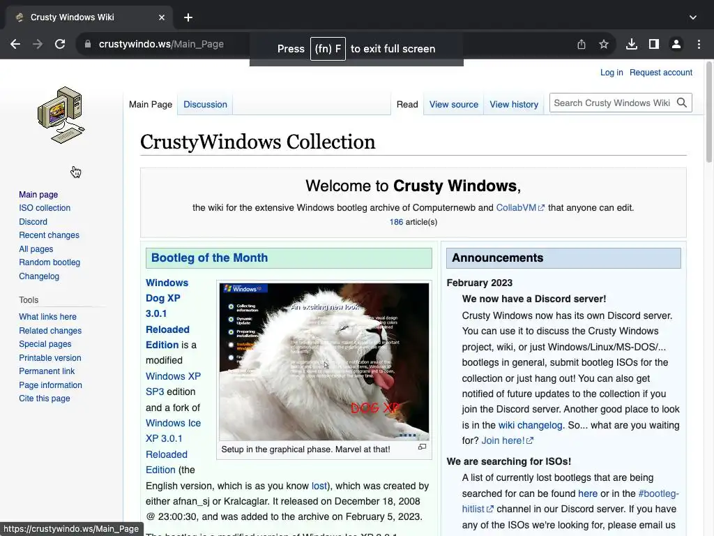714x536 pixels.
Task: Open the Windows XP SP3 link
Action: click(x=173, y=384)
